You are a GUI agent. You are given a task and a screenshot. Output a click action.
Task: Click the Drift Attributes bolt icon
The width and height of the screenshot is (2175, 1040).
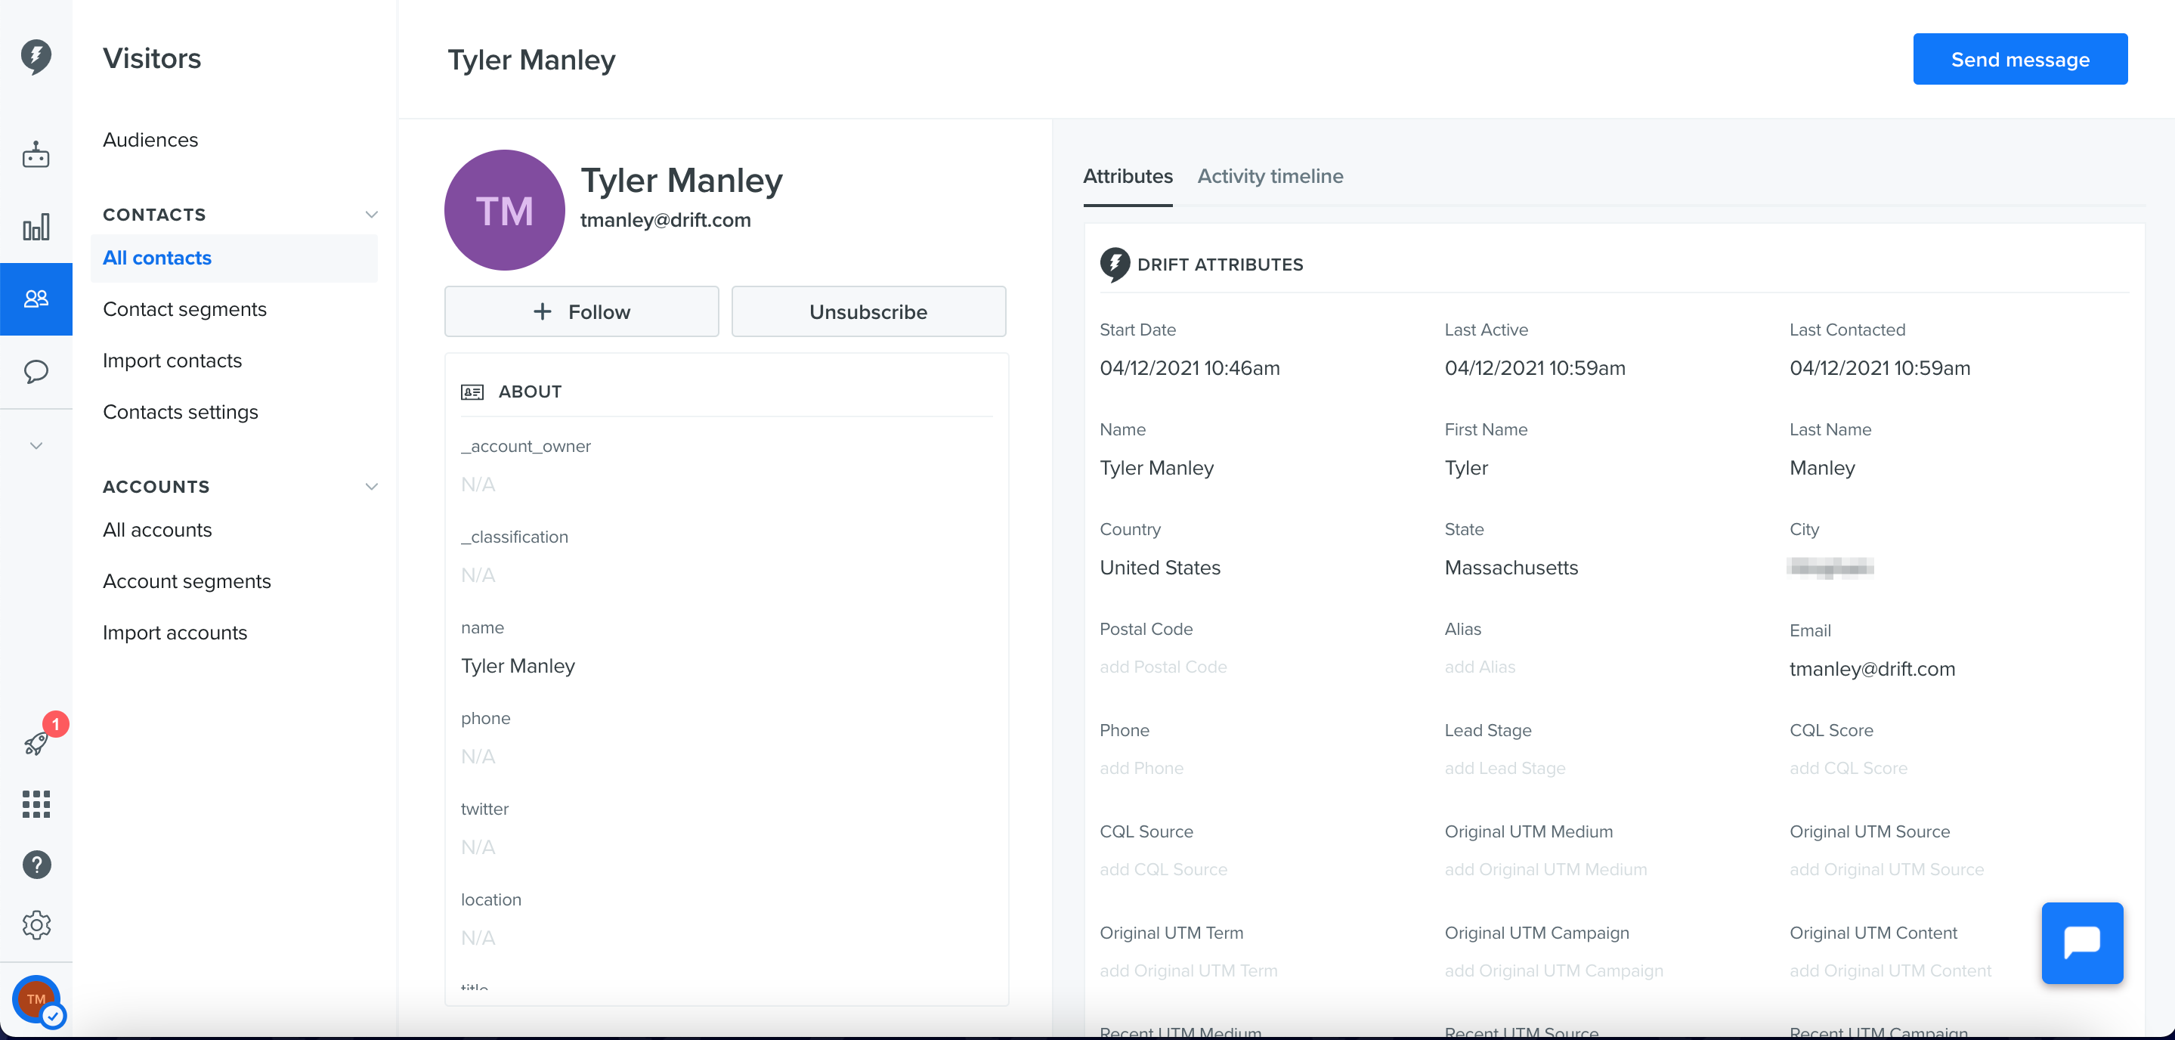point(1115,265)
